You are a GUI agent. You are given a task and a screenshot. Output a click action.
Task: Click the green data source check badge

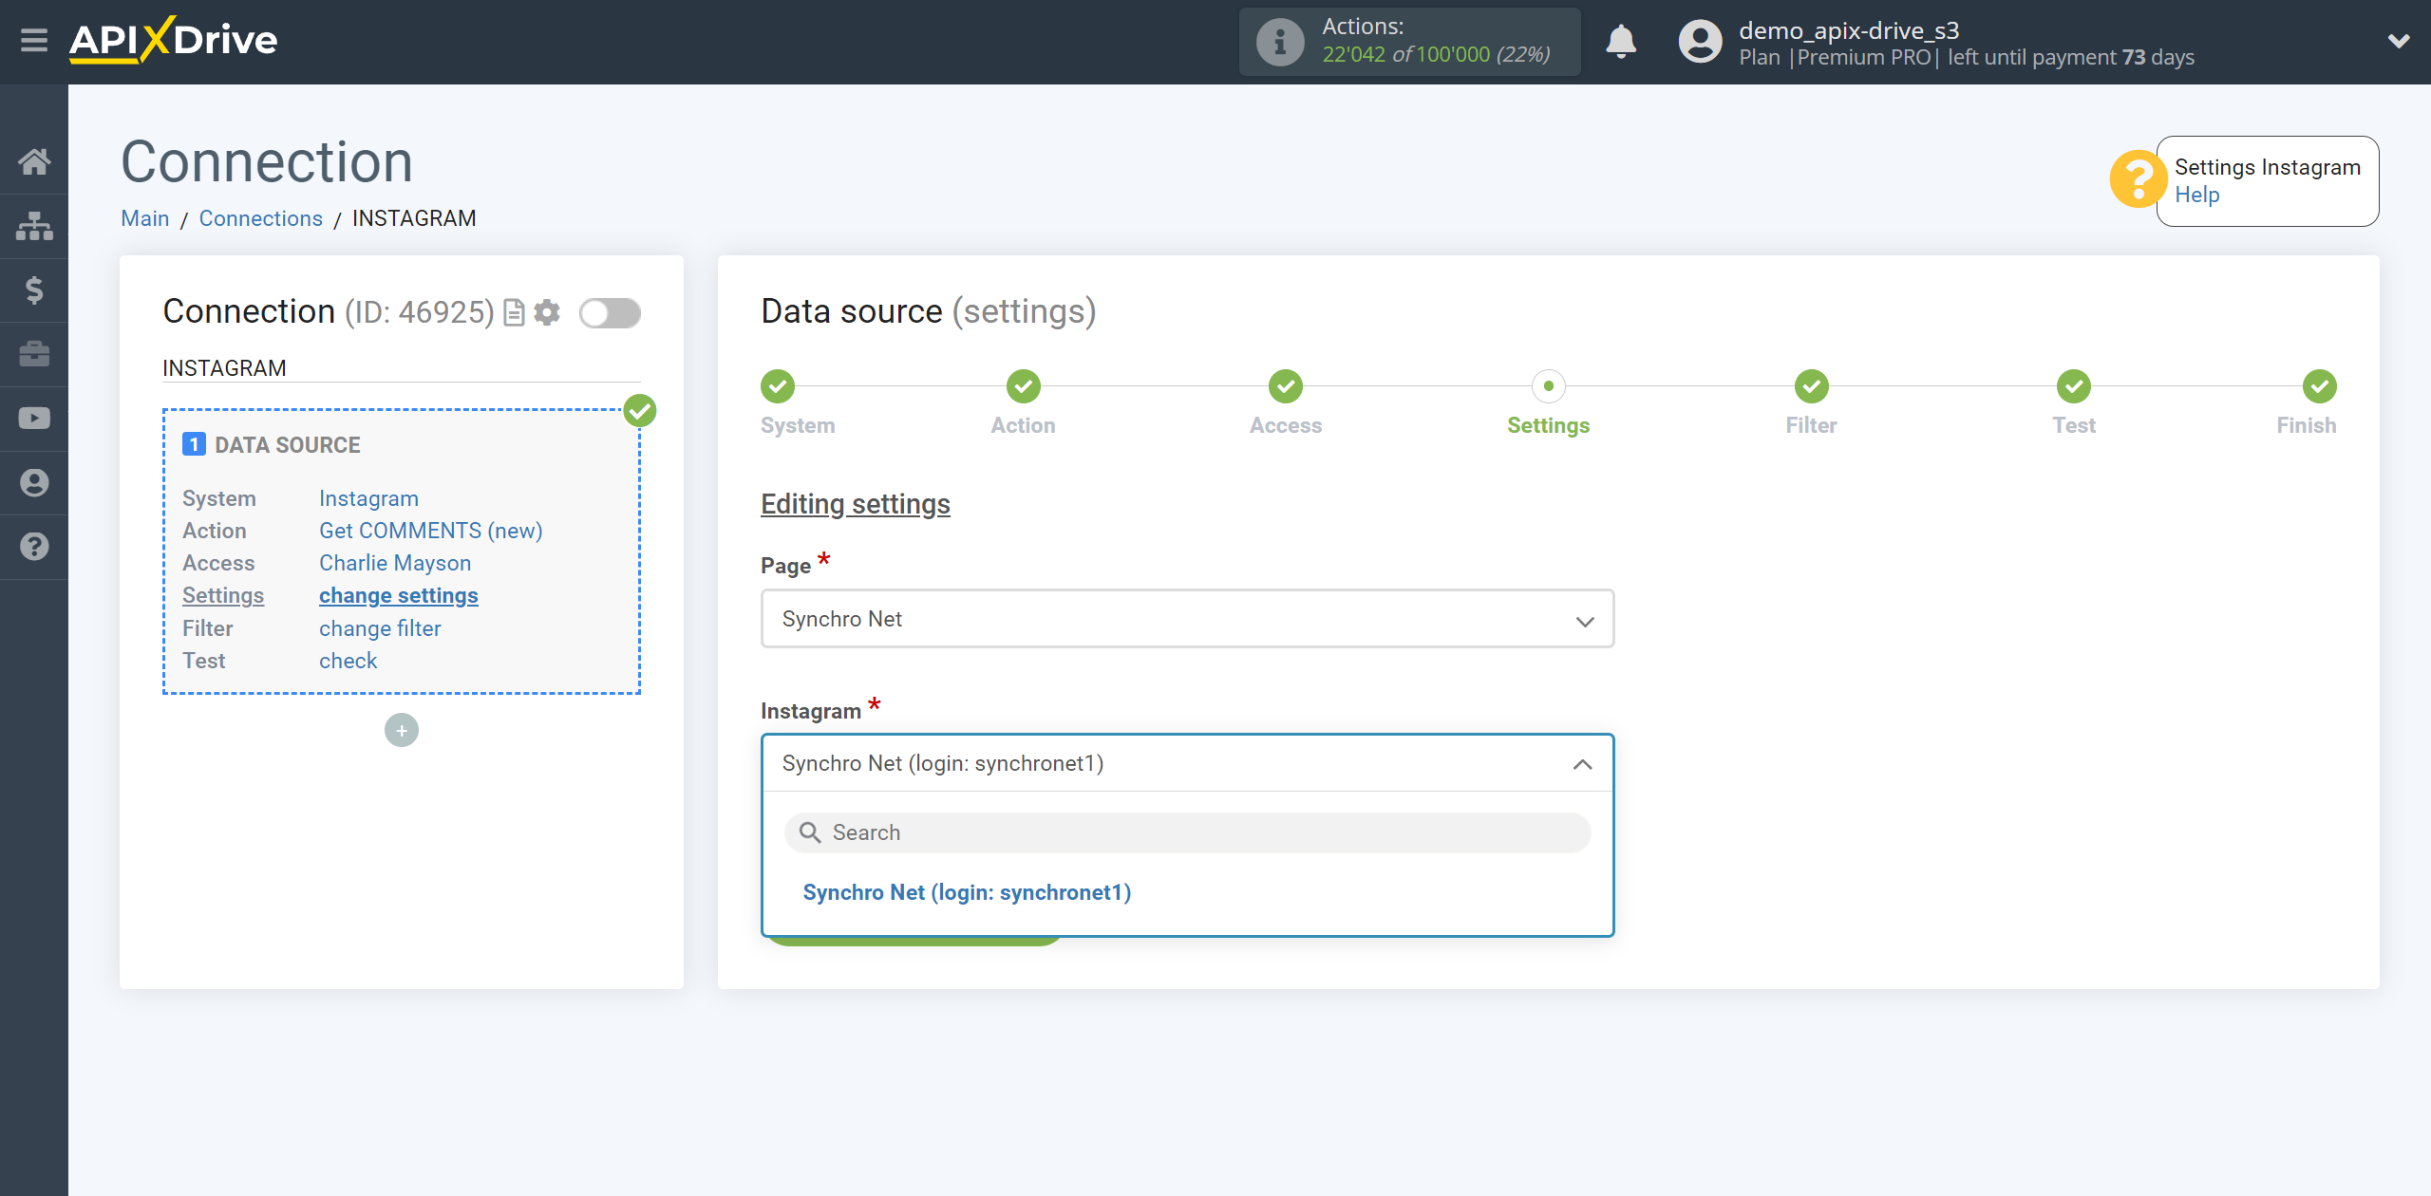pos(640,411)
